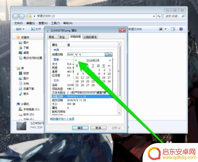Screen dimensions: 198x162
Task: Open the 文件(F) menu
Action: point(18,23)
